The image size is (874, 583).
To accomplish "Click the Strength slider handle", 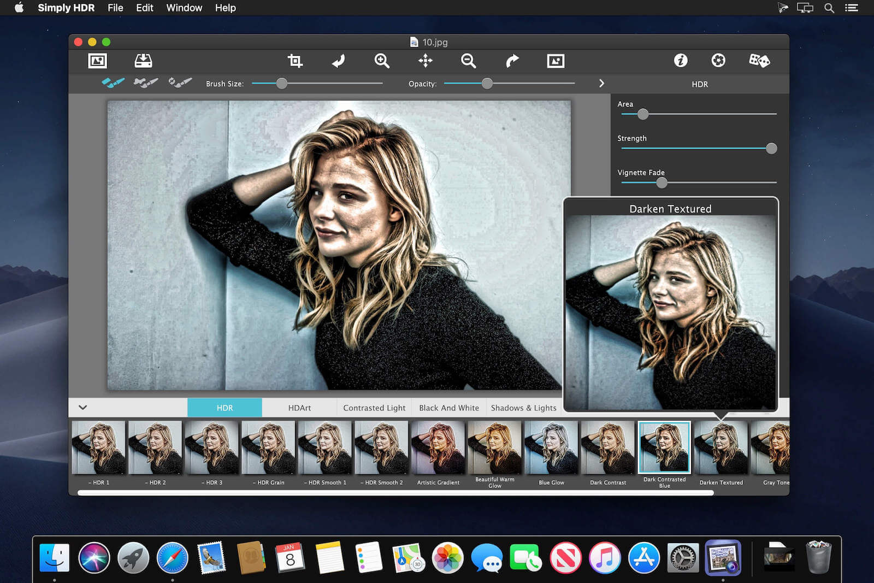I will point(771,149).
